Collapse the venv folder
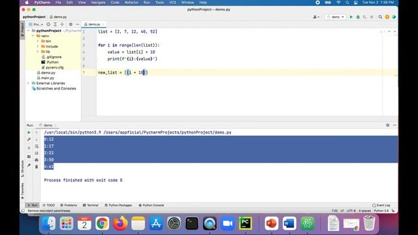This screenshot has width=418, height=235. (x=33, y=36)
